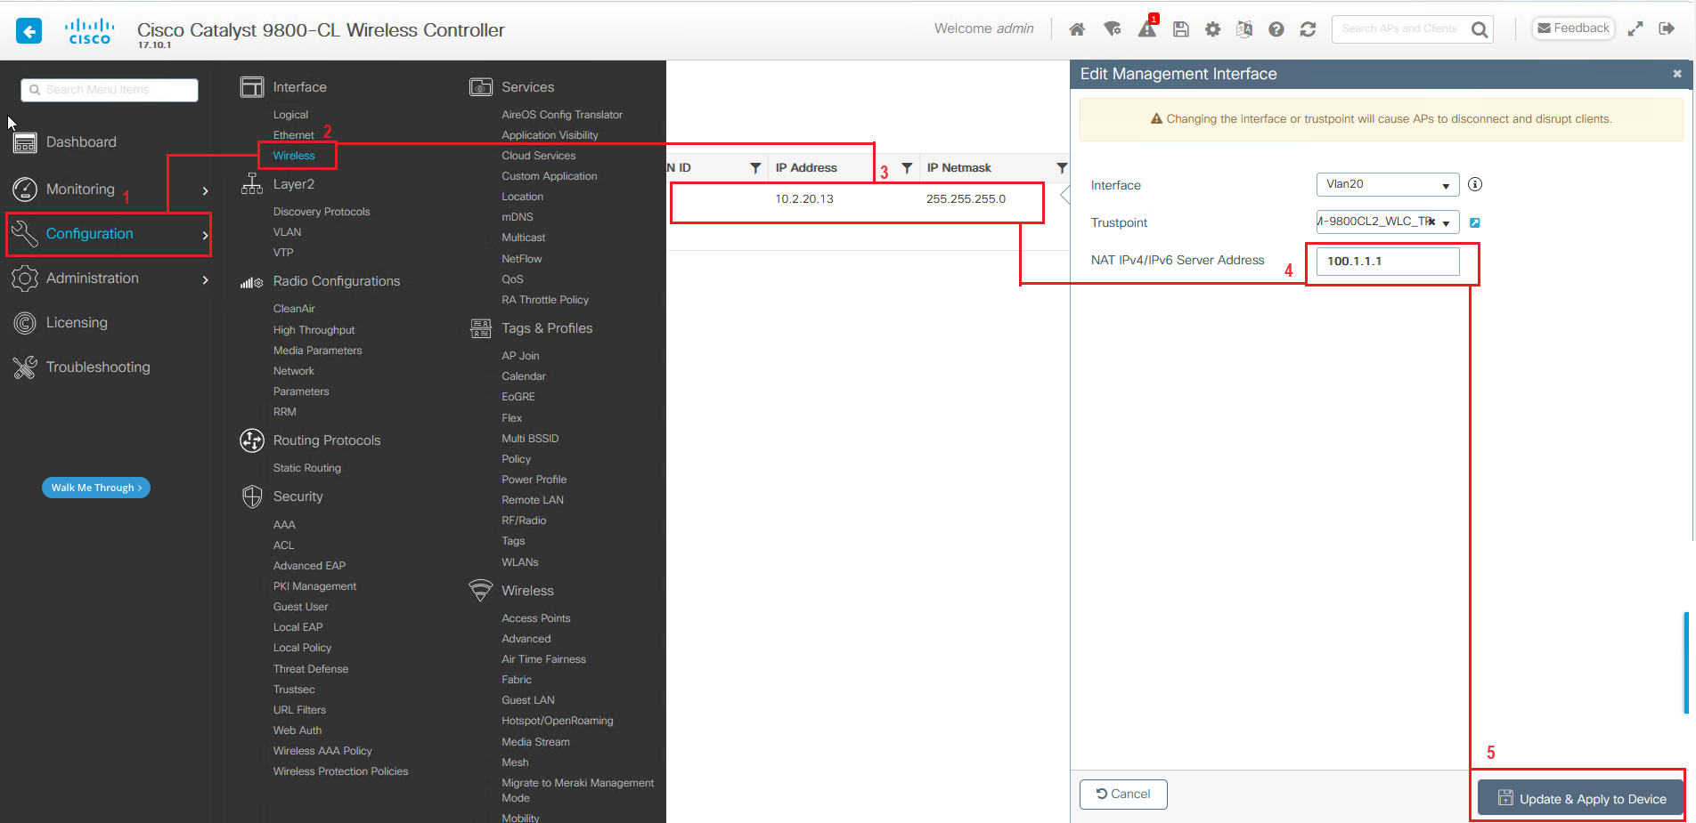
Task: Open the Help question mark icon
Action: (1276, 29)
